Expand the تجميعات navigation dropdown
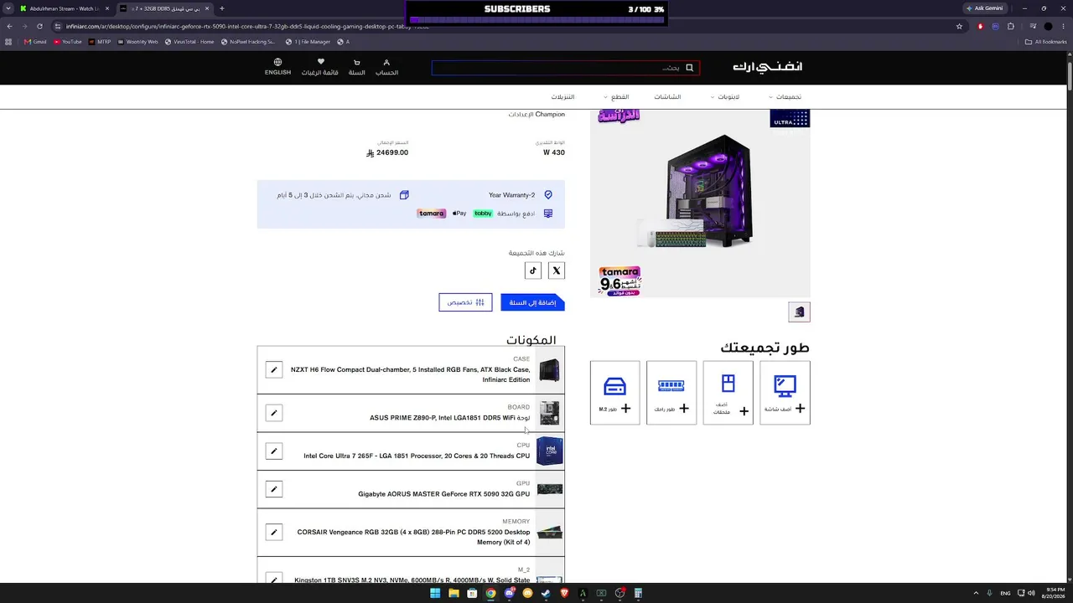This screenshot has width=1073, height=603. (785, 97)
